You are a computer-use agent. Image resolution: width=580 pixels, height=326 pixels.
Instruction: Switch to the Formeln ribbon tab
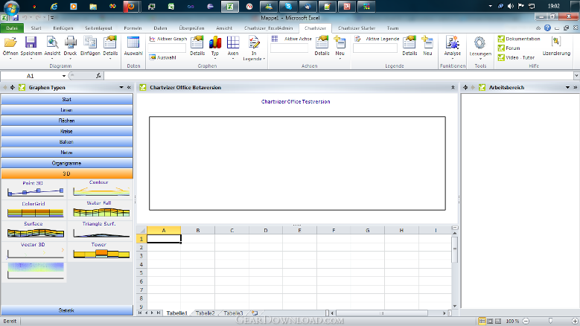tap(133, 28)
